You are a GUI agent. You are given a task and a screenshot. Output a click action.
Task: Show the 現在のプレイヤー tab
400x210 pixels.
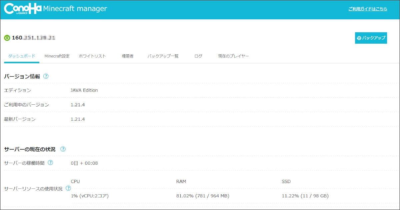(234, 56)
